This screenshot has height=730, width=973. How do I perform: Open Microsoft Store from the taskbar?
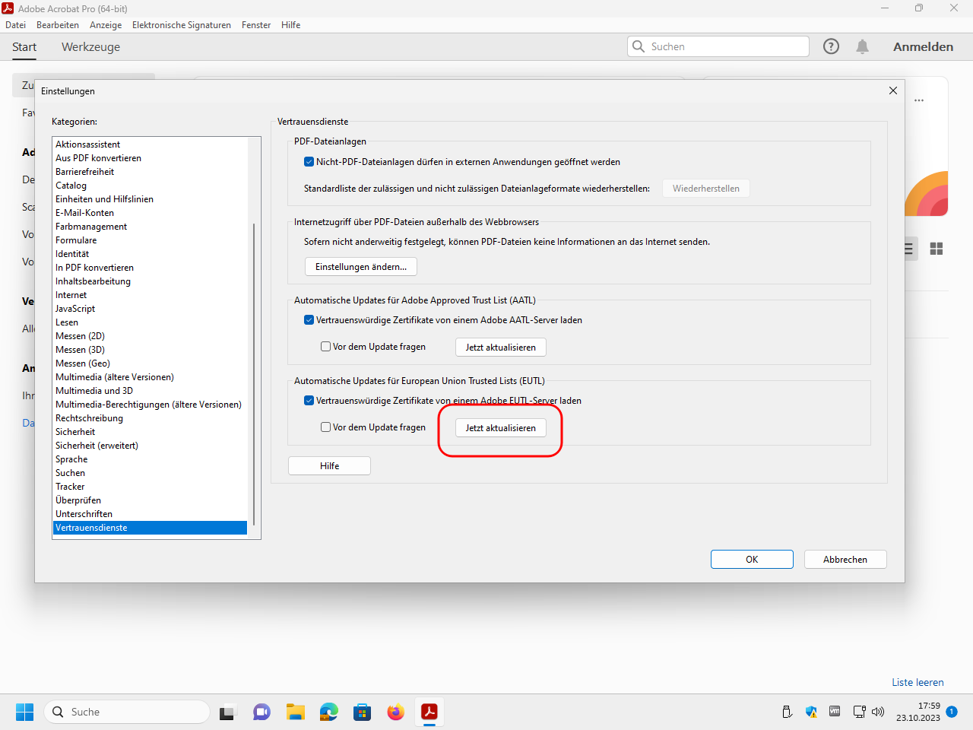(362, 712)
